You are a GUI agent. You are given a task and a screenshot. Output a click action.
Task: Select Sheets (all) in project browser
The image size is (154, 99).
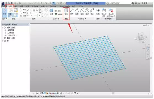coord(11,38)
